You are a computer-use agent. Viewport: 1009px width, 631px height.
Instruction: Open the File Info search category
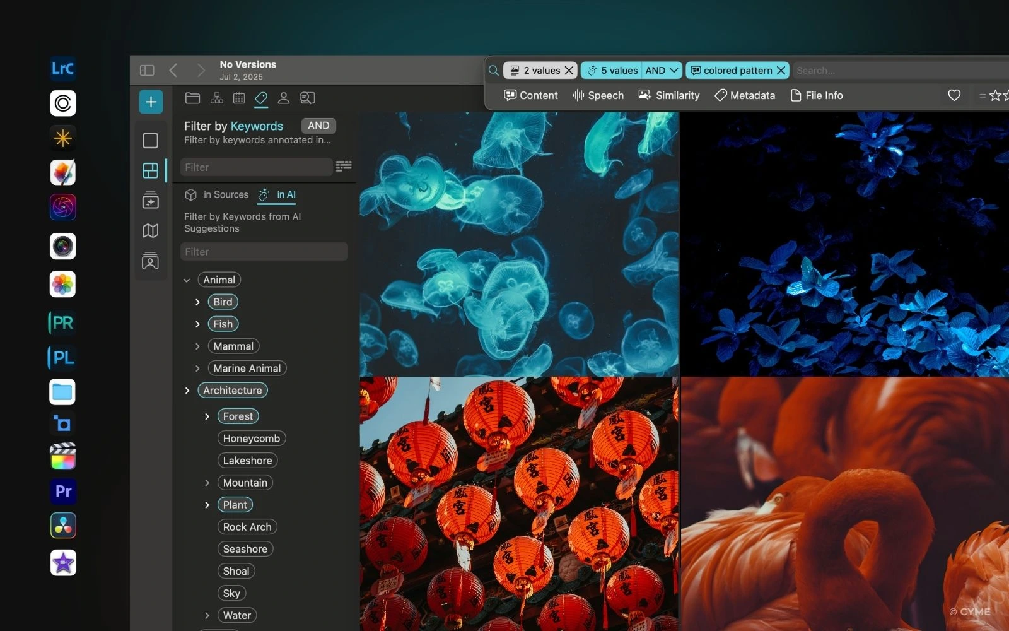click(817, 95)
